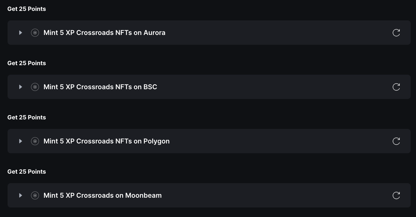This screenshot has height=217, width=416.
Task: Click the plus-circle icon beside Polygon task
Action: click(35, 141)
